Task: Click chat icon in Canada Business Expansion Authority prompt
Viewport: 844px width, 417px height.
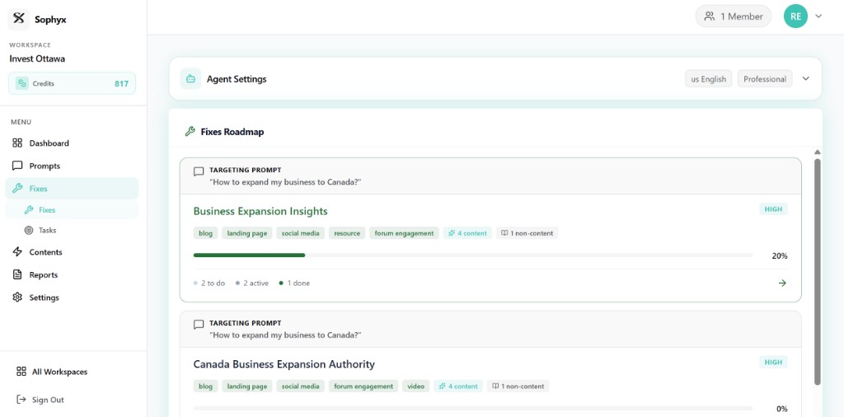Action: (199, 325)
